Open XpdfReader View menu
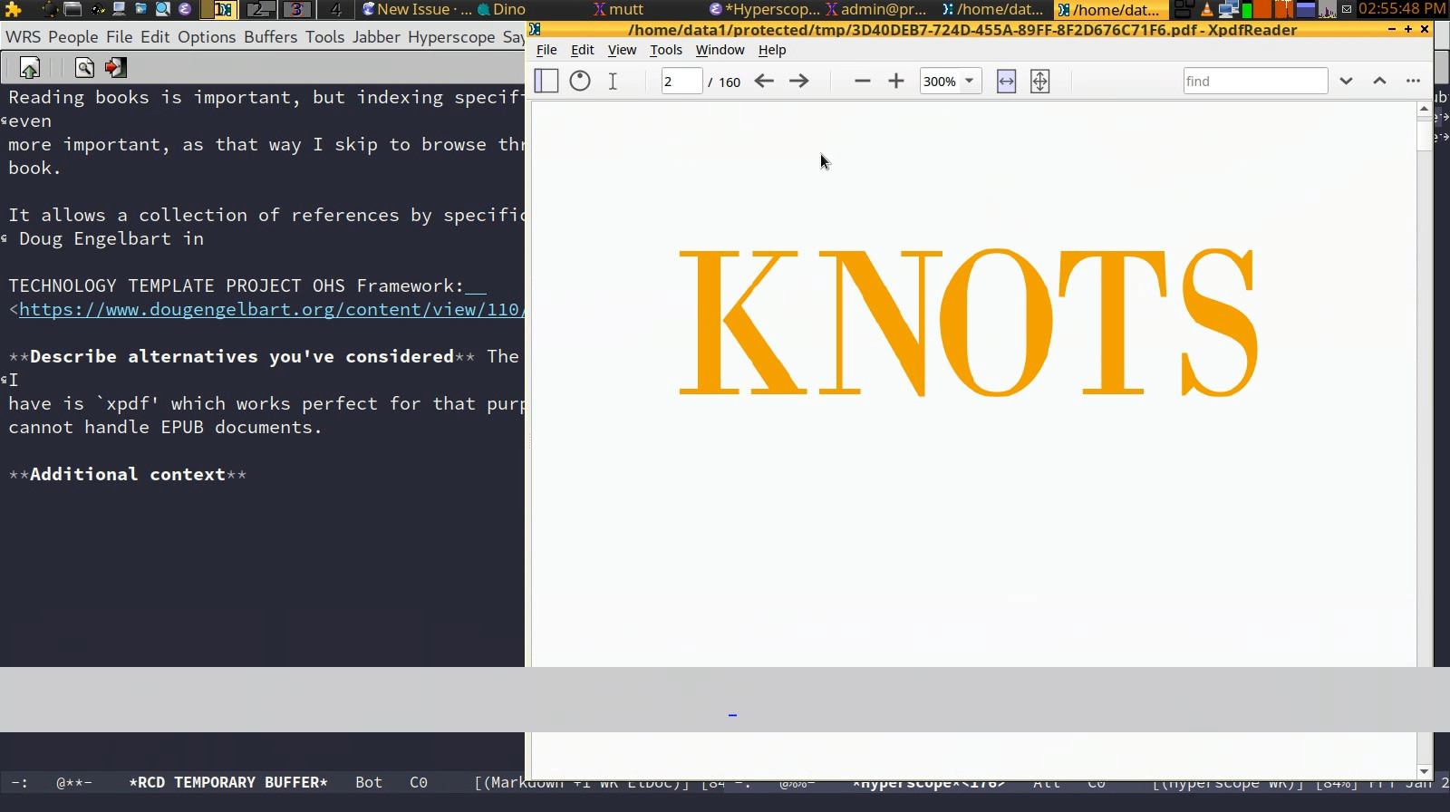 point(622,50)
